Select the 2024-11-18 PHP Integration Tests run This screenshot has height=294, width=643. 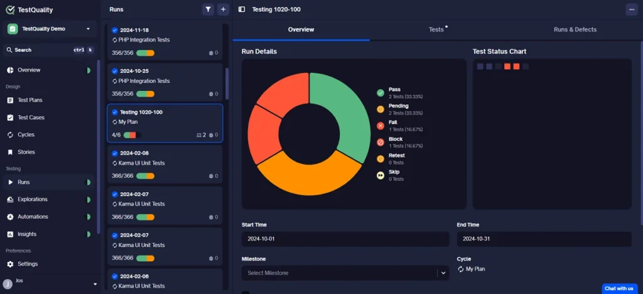165,41
